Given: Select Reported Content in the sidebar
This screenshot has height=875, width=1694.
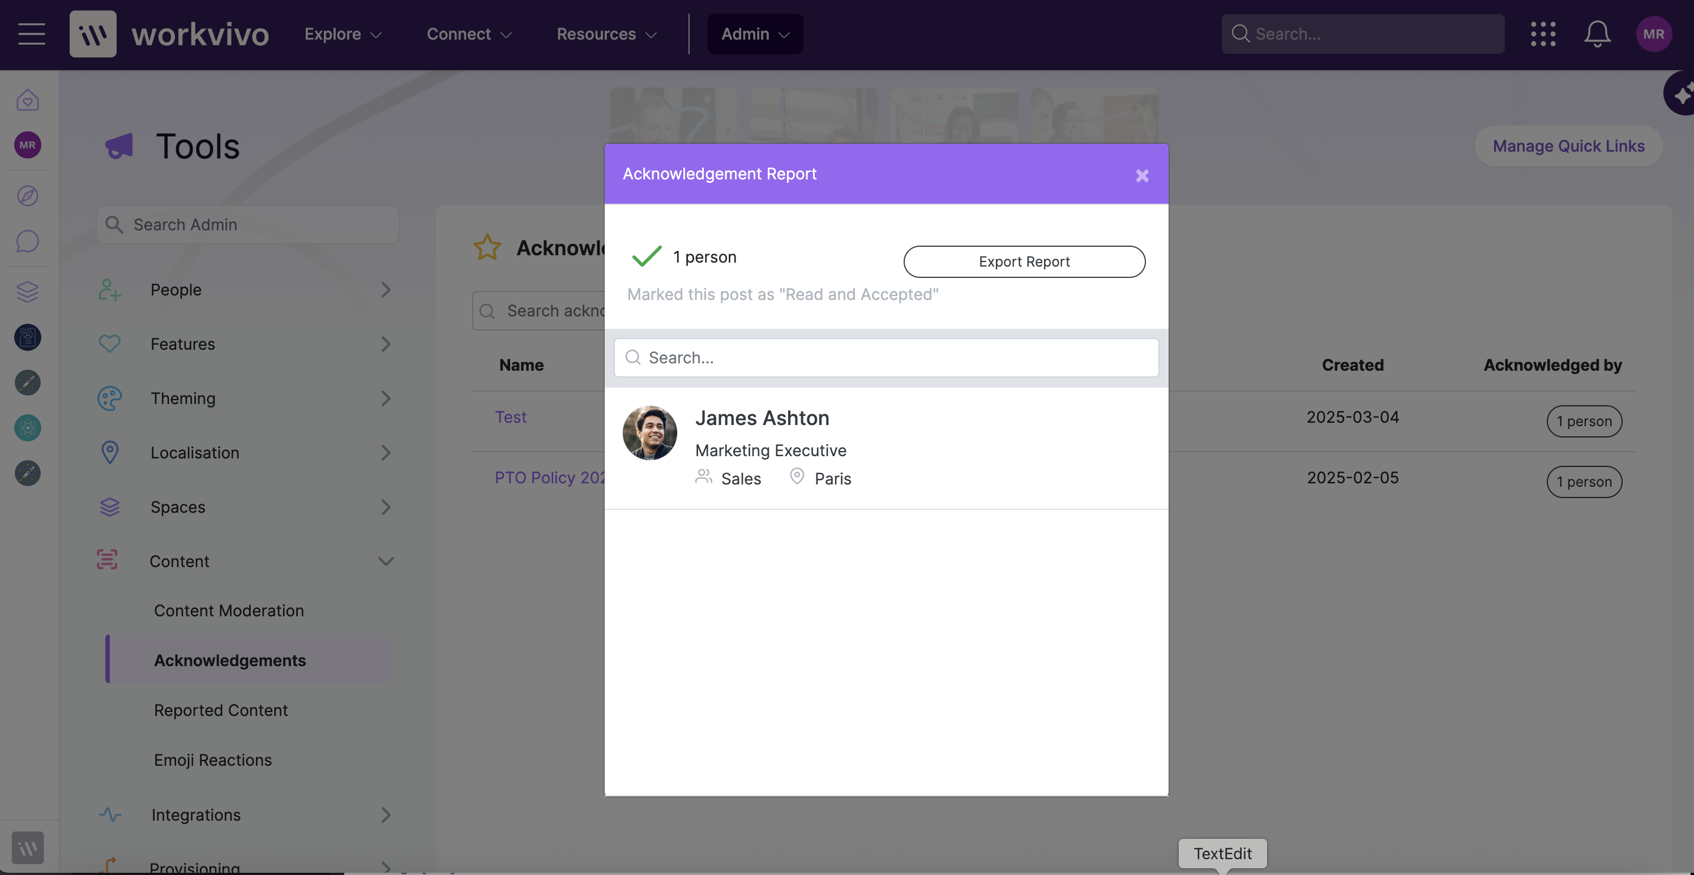Looking at the screenshot, I should (221, 710).
